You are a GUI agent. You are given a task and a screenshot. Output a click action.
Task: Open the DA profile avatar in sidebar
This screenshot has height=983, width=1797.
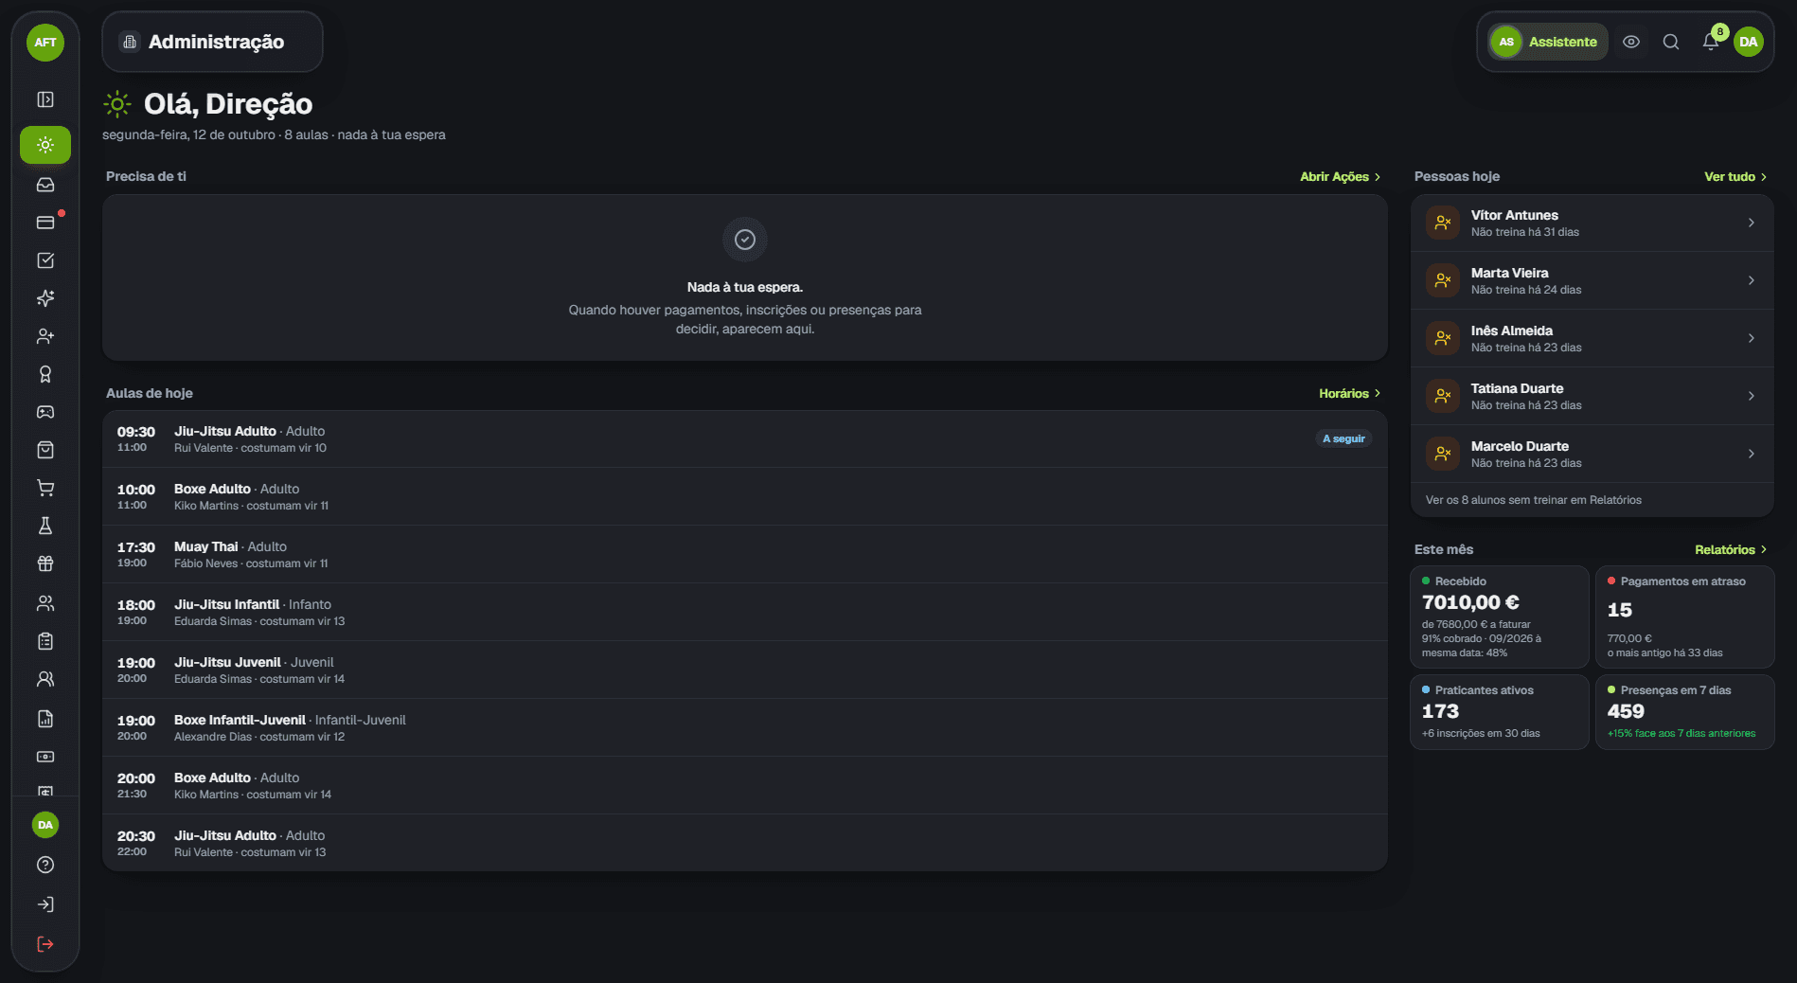pyautogui.click(x=45, y=825)
